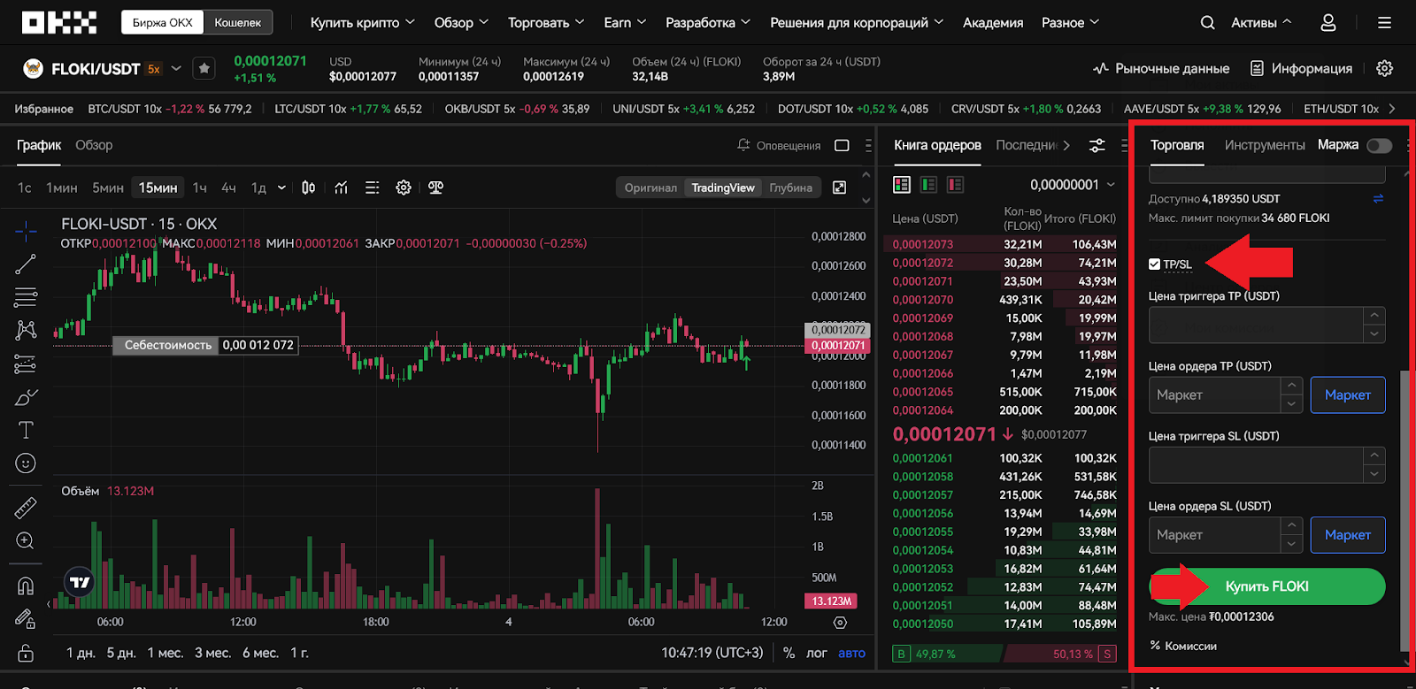Uncheck the TP/SL checkbox
This screenshot has width=1416, height=689.
1154,264
